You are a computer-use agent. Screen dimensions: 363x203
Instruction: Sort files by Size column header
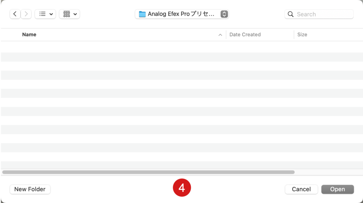[x=302, y=34]
